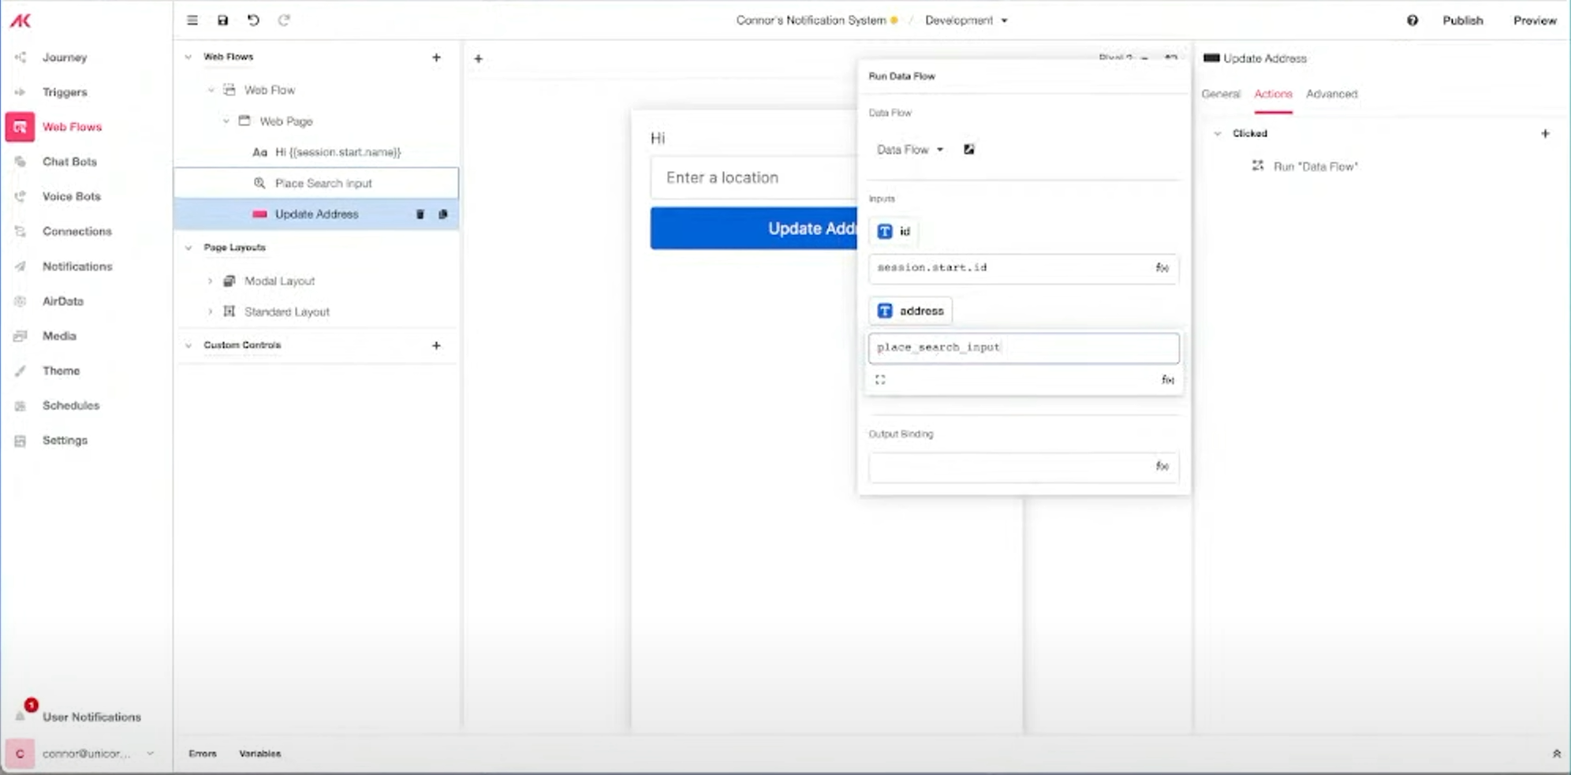Save the project using the save icon
Viewport: 1571px width, 775px height.
pyautogui.click(x=222, y=20)
